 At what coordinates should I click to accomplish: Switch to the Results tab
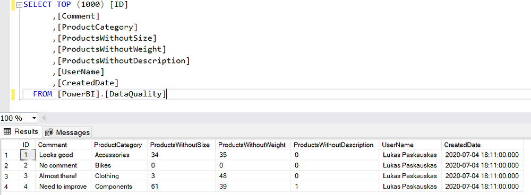21,131
